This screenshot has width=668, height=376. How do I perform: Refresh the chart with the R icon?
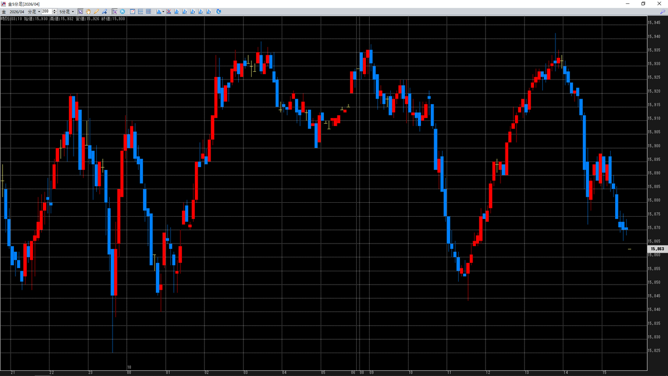218,11
